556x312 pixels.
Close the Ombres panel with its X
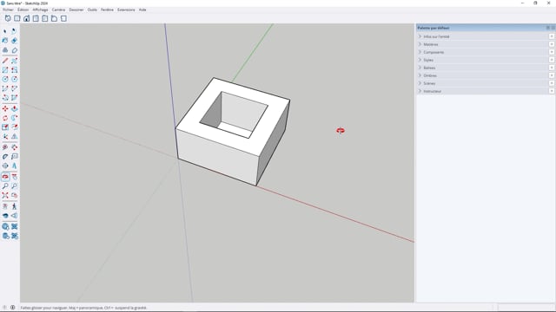[x=552, y=75]
